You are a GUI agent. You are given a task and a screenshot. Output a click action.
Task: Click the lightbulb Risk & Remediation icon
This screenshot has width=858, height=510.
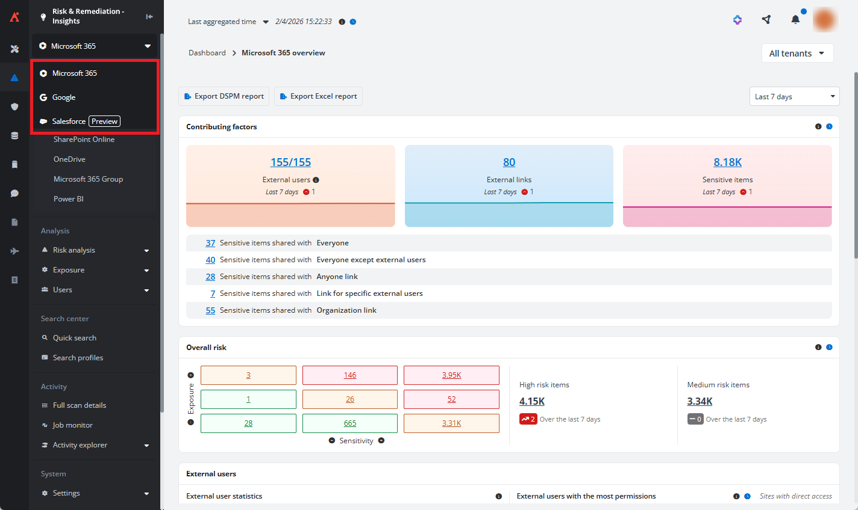click(43, 16)
